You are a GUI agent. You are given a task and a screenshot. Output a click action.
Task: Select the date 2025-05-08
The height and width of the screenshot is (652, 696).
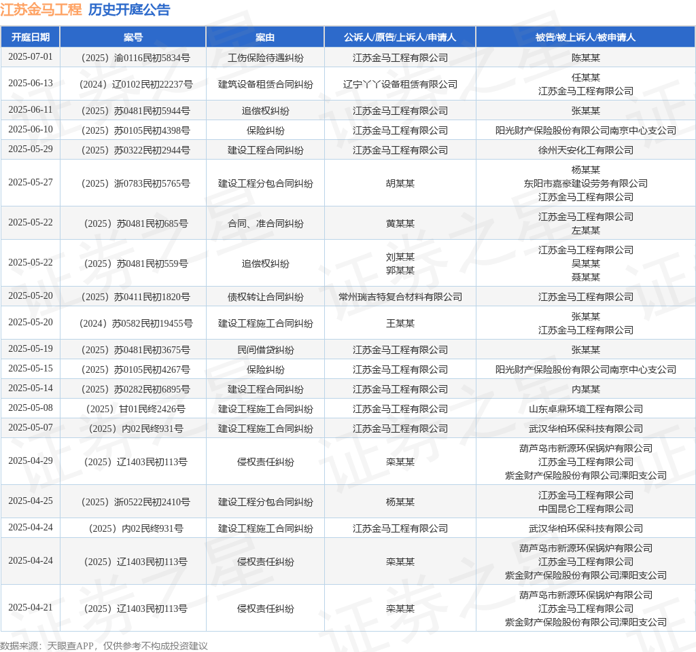click(x=30, y=408)
